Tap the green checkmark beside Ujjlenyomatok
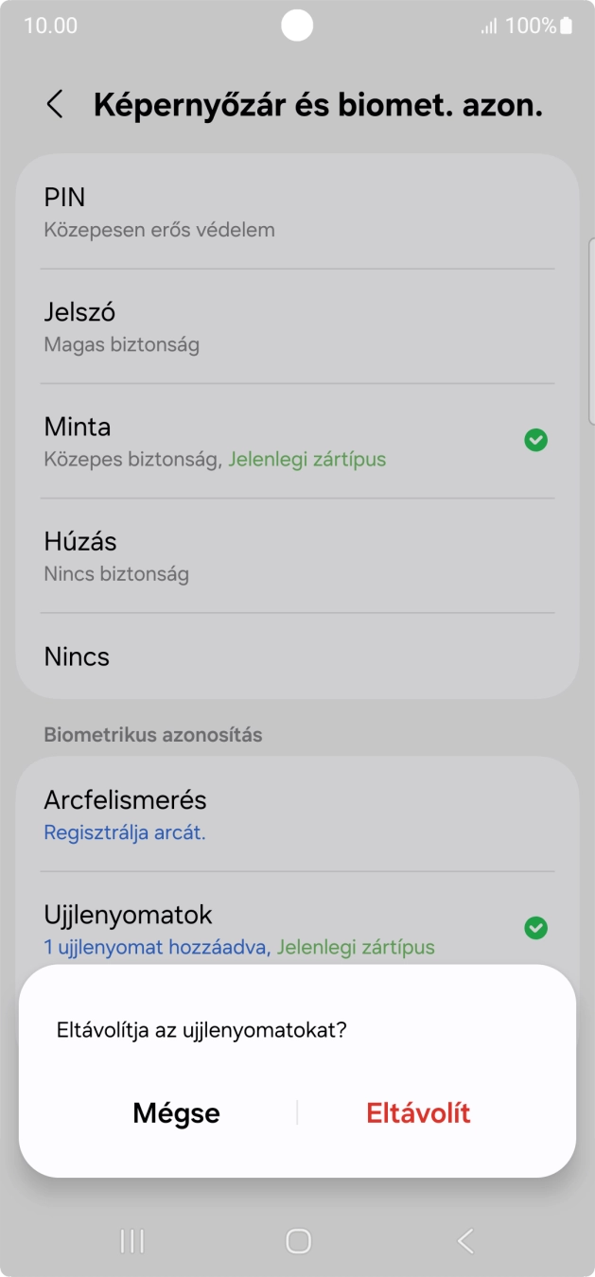The width and height of the screenshot is (595, 1277). 535,928
